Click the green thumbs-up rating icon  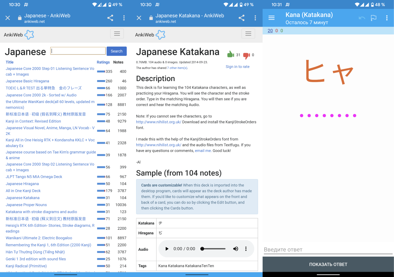coord(230,54)
